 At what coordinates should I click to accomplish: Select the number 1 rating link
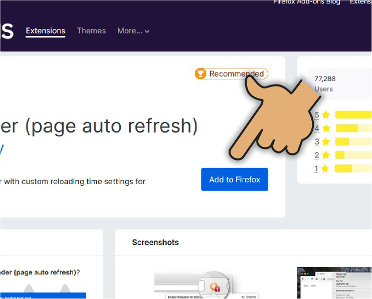316,168
